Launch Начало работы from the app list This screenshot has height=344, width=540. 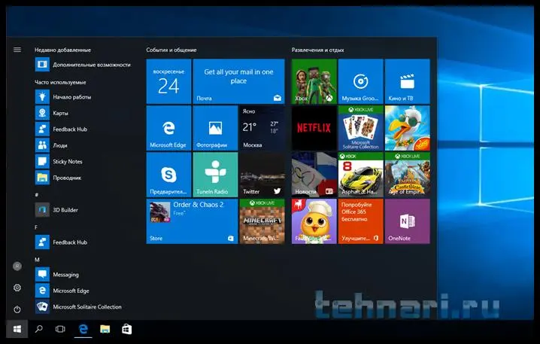point(64,97)
